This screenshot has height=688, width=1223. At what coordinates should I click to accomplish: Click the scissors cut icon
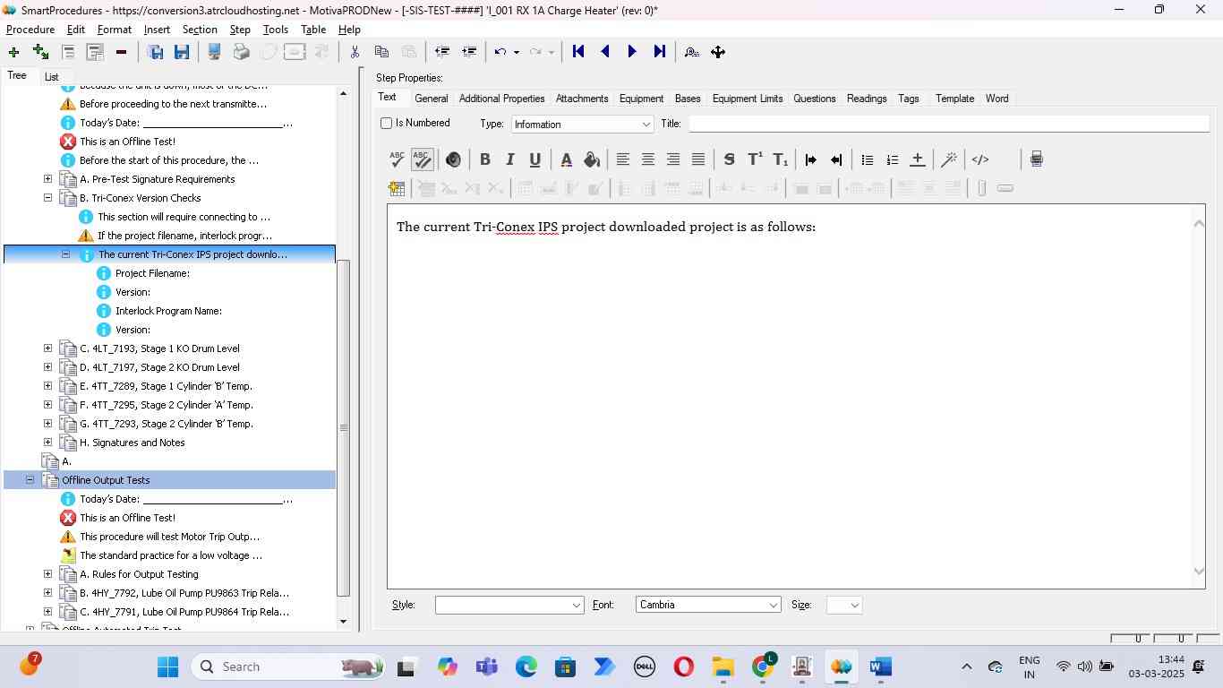(355, 52)
